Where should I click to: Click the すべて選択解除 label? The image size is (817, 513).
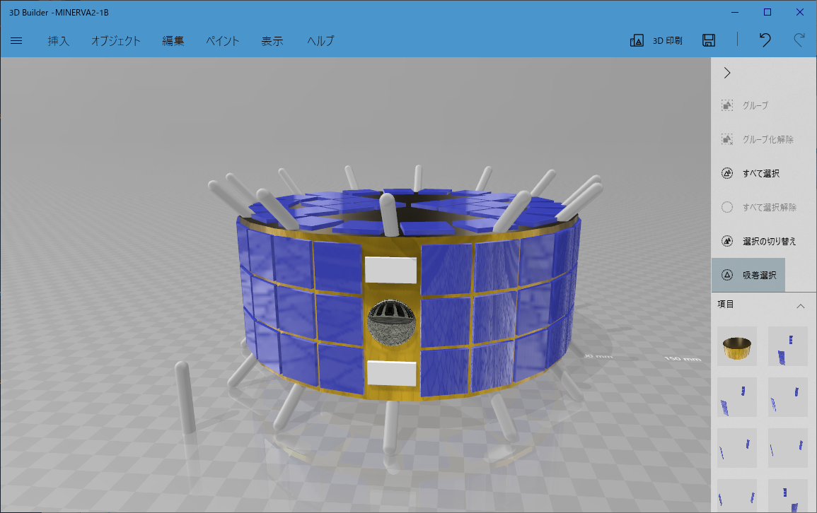(770, 207)
